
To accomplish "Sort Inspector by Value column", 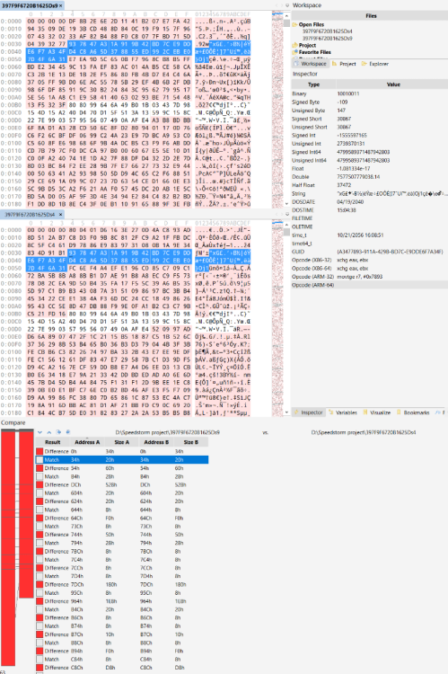I will coord(392,84).
